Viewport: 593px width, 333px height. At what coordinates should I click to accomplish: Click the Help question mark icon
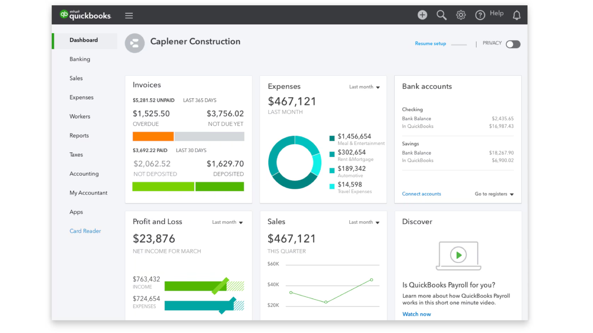[480, 15]
